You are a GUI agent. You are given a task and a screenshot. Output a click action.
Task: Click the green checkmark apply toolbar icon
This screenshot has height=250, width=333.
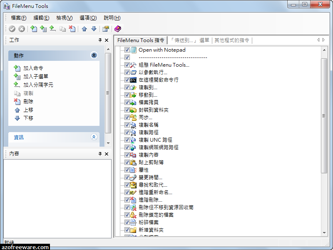click(x=12, y=29)
